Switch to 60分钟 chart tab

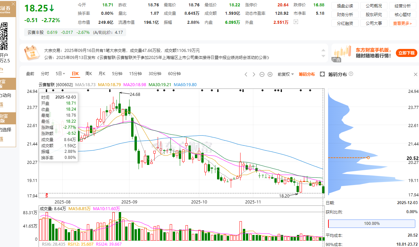tap(174, 74)
